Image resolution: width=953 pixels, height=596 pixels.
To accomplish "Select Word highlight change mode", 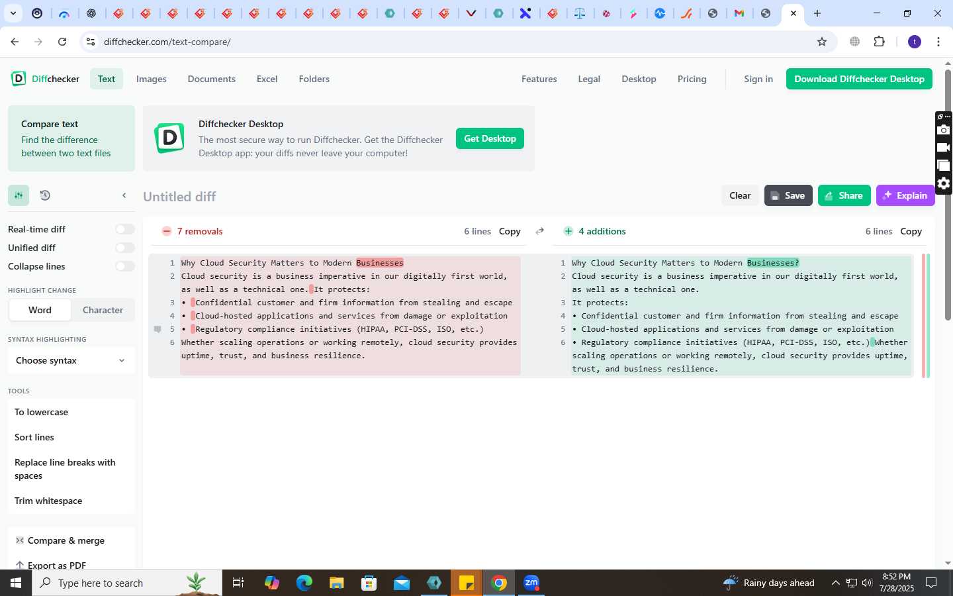I will pyautogui.click(x=40, y=310).
